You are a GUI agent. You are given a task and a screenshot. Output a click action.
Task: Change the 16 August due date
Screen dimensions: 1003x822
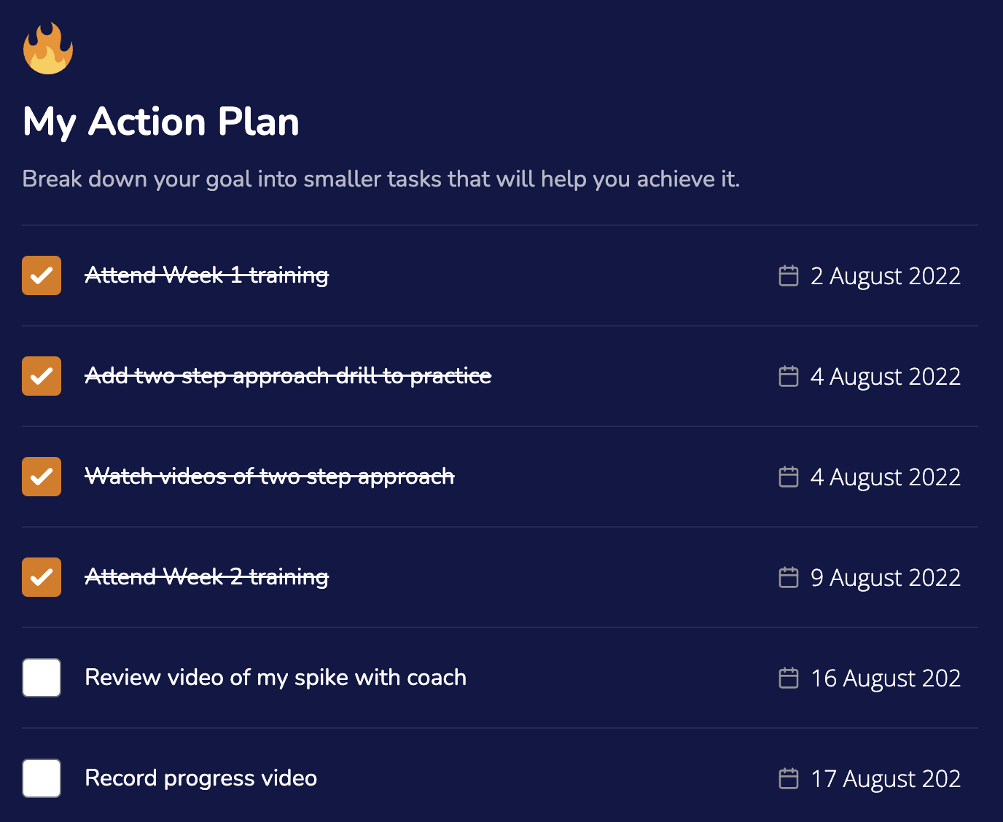click(886, 678)
